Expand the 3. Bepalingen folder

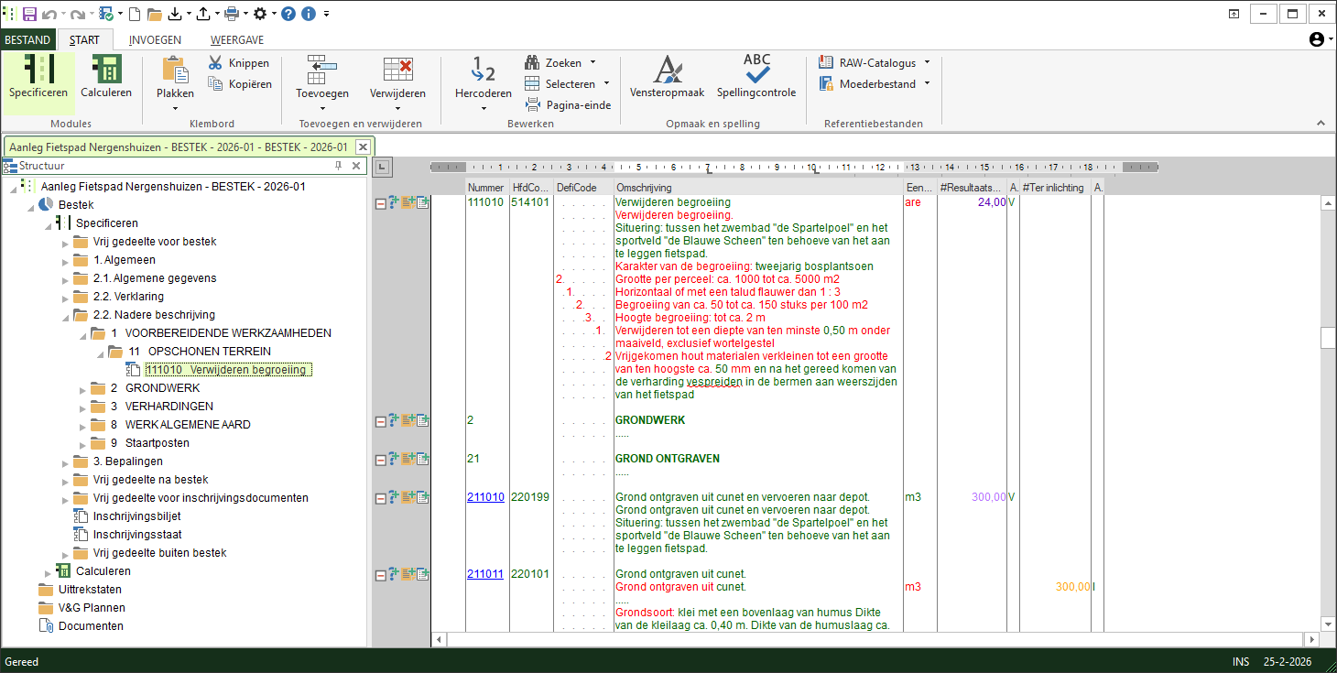pyautogui.click(x=65, y=461)
